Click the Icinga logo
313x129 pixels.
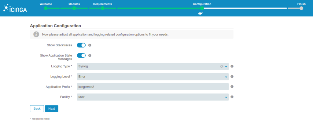point(15,8)
